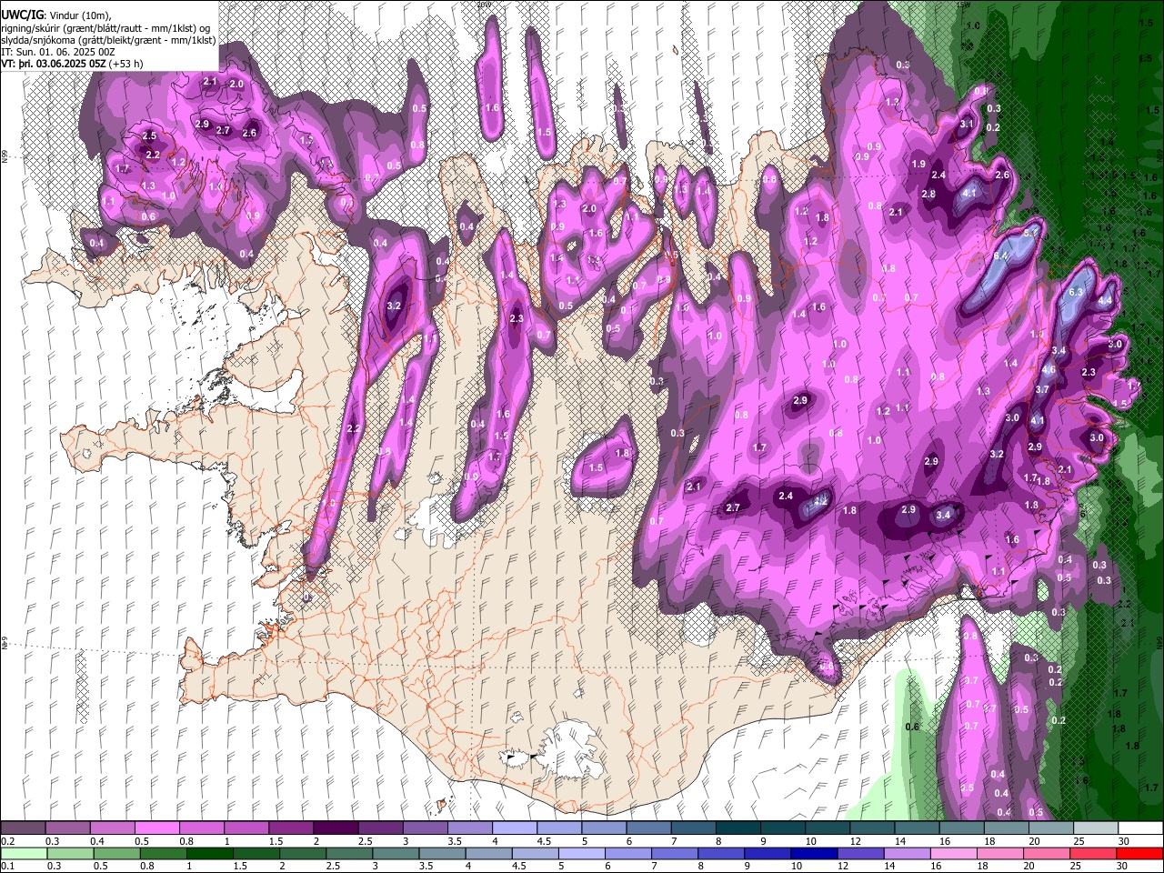Click the 'UWC/IG: Vindur (10m)' title line
This screenshot has height=873, width=1164.
(55, 14)
